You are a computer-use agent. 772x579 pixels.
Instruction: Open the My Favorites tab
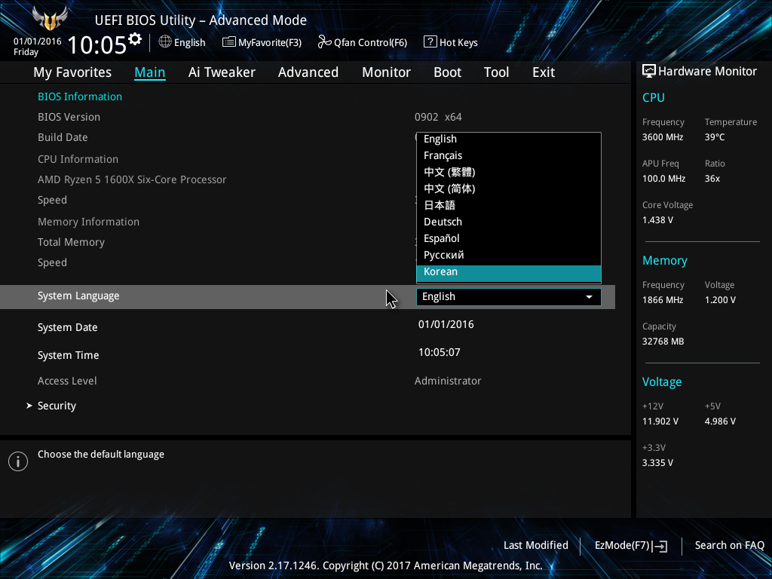tap(72, 72)
